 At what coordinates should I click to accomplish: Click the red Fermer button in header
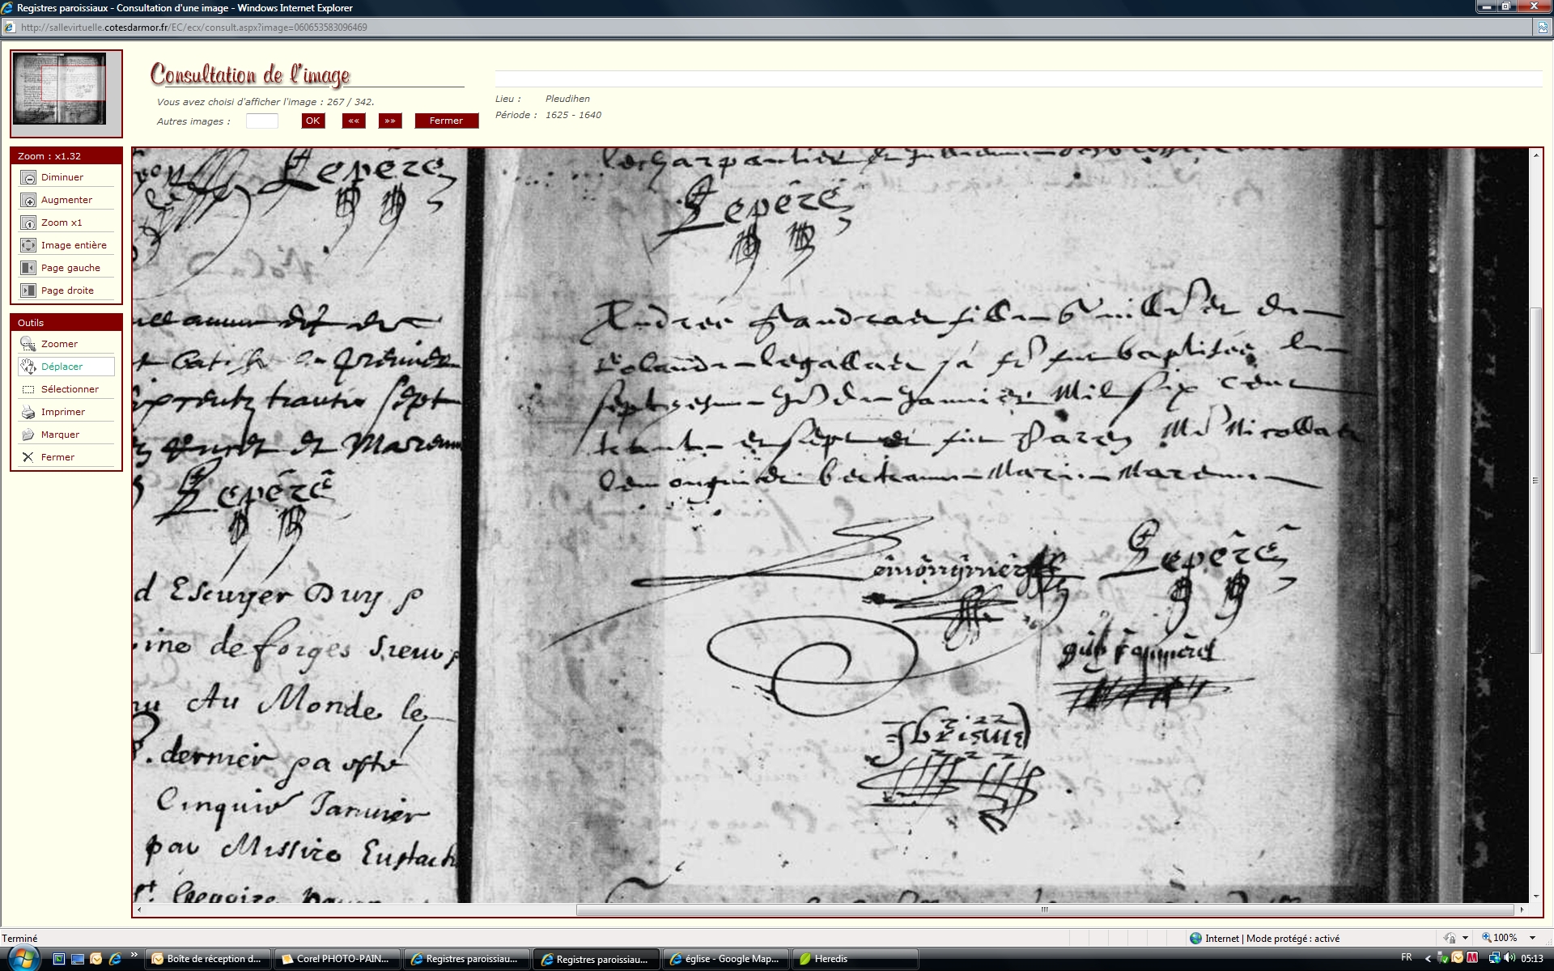click(446, 121)
